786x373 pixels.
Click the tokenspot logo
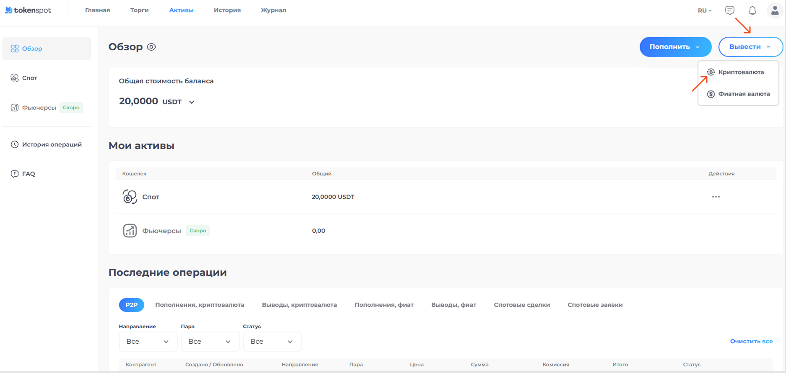tap(28, 10)
